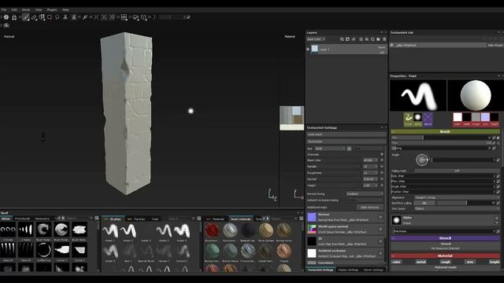
Task: Click the Alpha shape thumbnail in Properties
Action: 396,220
